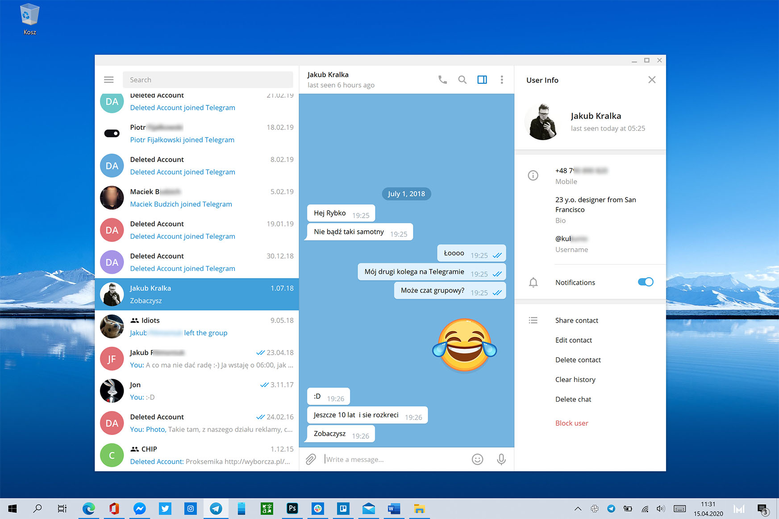
Task: Toggle the side info panel icon
Action: pos(482,80)
